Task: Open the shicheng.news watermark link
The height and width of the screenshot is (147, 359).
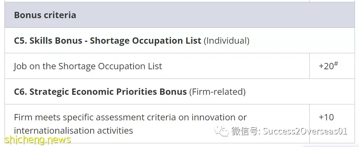Action: (38, 139)
